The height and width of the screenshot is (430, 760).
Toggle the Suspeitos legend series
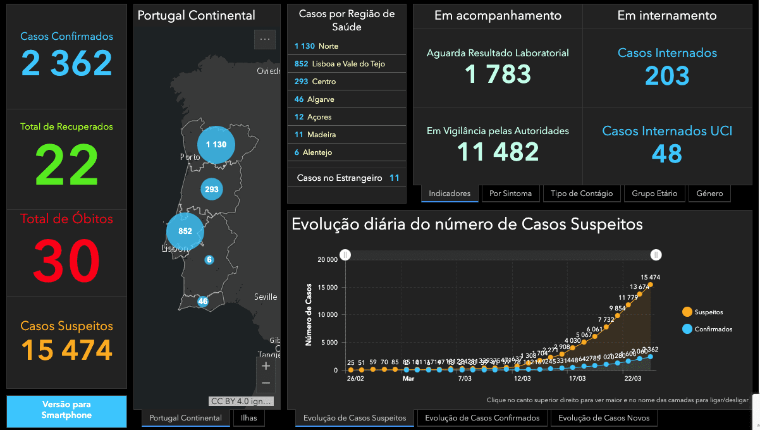pyautogui.click(x=703, y=312)
